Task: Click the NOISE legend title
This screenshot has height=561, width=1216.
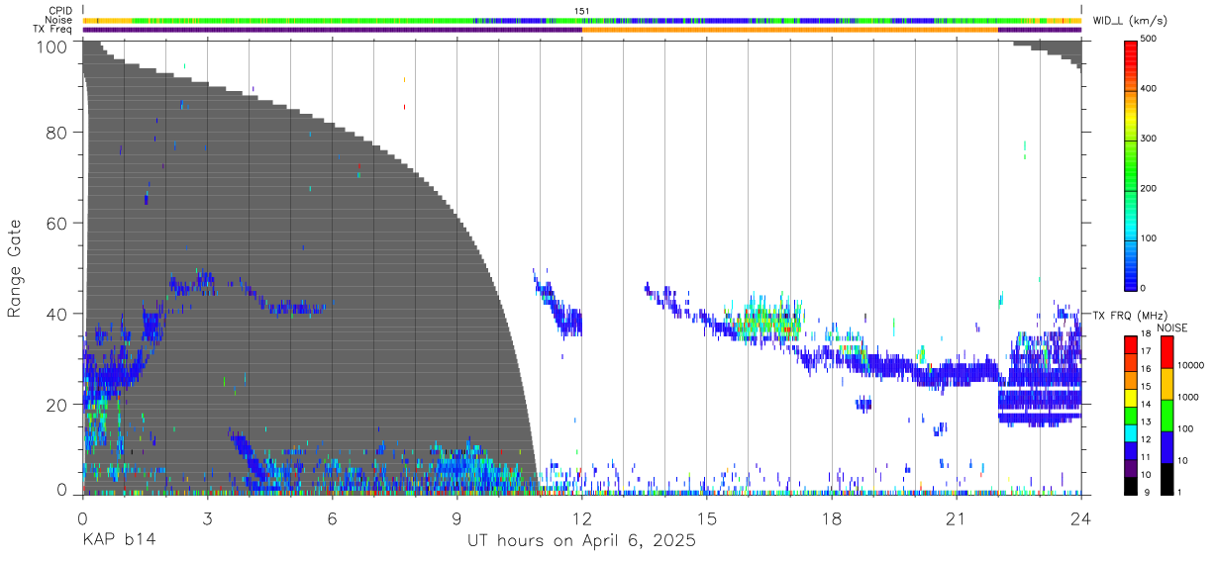Action: tap(1171, 327)
